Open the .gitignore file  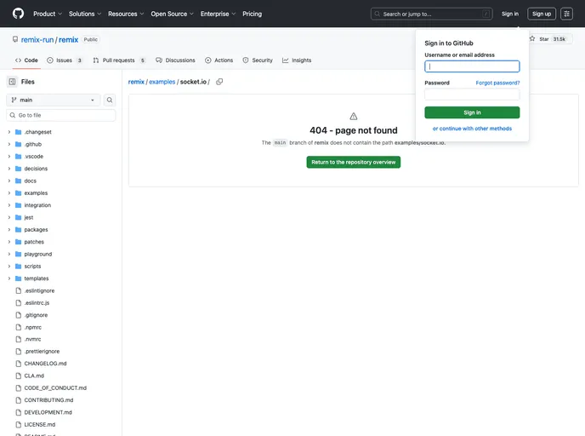36,315
